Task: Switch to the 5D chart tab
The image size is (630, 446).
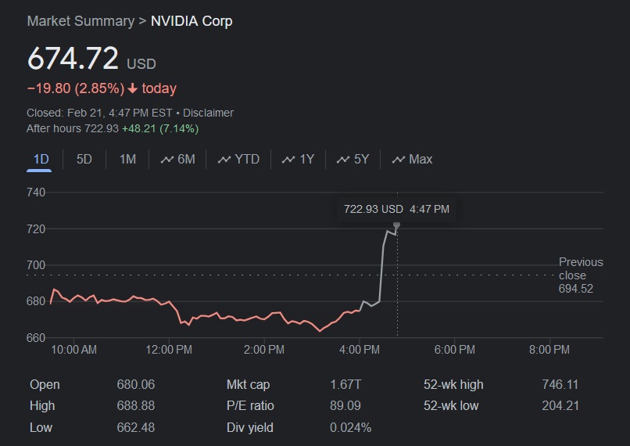Action: point(84,160)
